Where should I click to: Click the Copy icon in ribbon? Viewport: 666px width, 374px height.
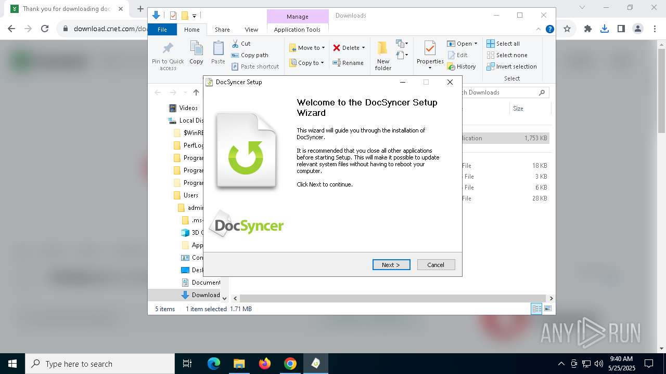click(196, 53)
